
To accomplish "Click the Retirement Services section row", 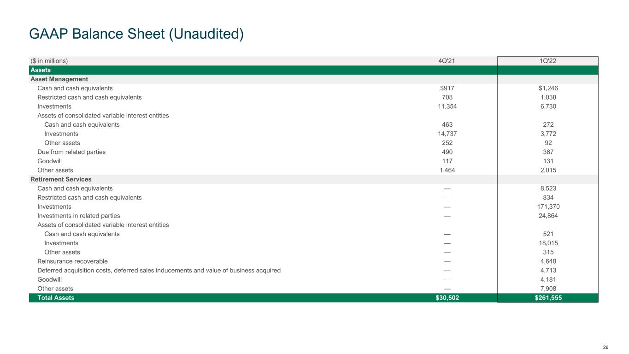I will pos(61,179).
